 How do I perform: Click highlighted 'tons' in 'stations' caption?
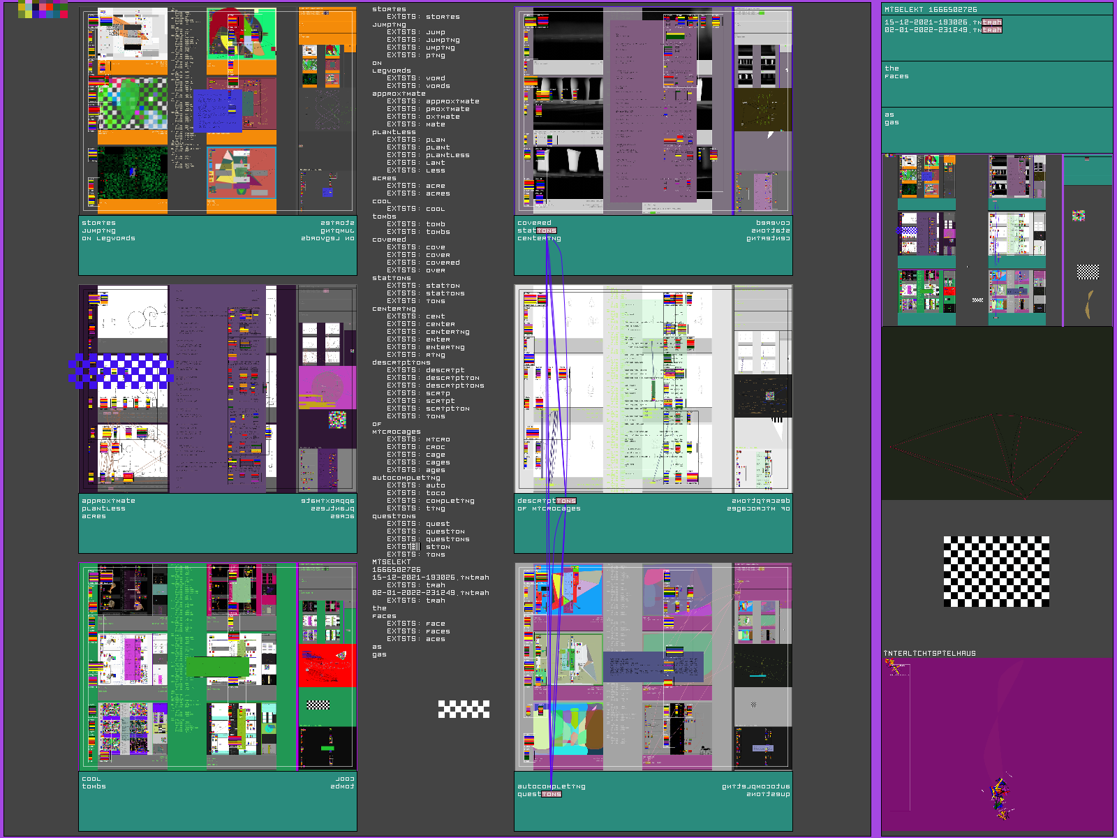(x=547, y=230)
